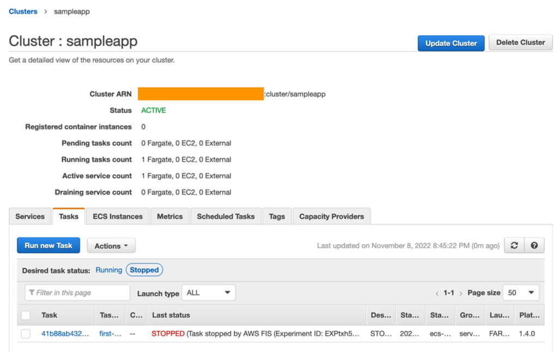The height and width of the screenshot is (352, 558).
Task: View the Metrics tab
Action: (169, 216)
